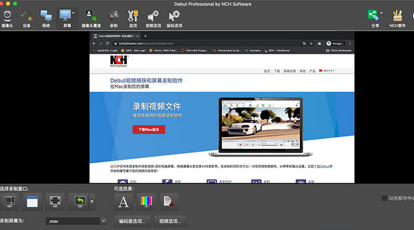Open the watermark stamp effect
Image resolution: width=414 pixels, height=230 pixels.
pyautogui.click(x=169, y=202)
